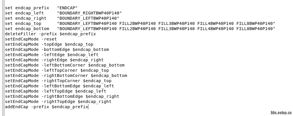293x116 pixels.
Task: Click FILL2BWP40P140 in the endcap_bottom line
Action: click(138, 29)
